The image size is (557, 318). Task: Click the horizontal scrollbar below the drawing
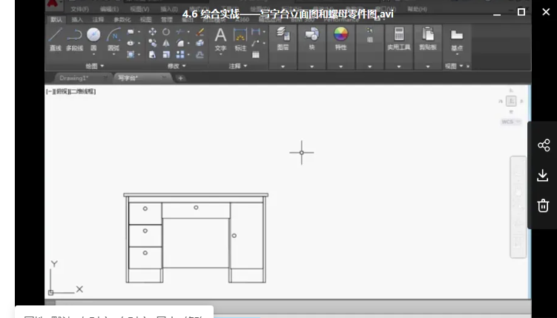tap(288, 302)
